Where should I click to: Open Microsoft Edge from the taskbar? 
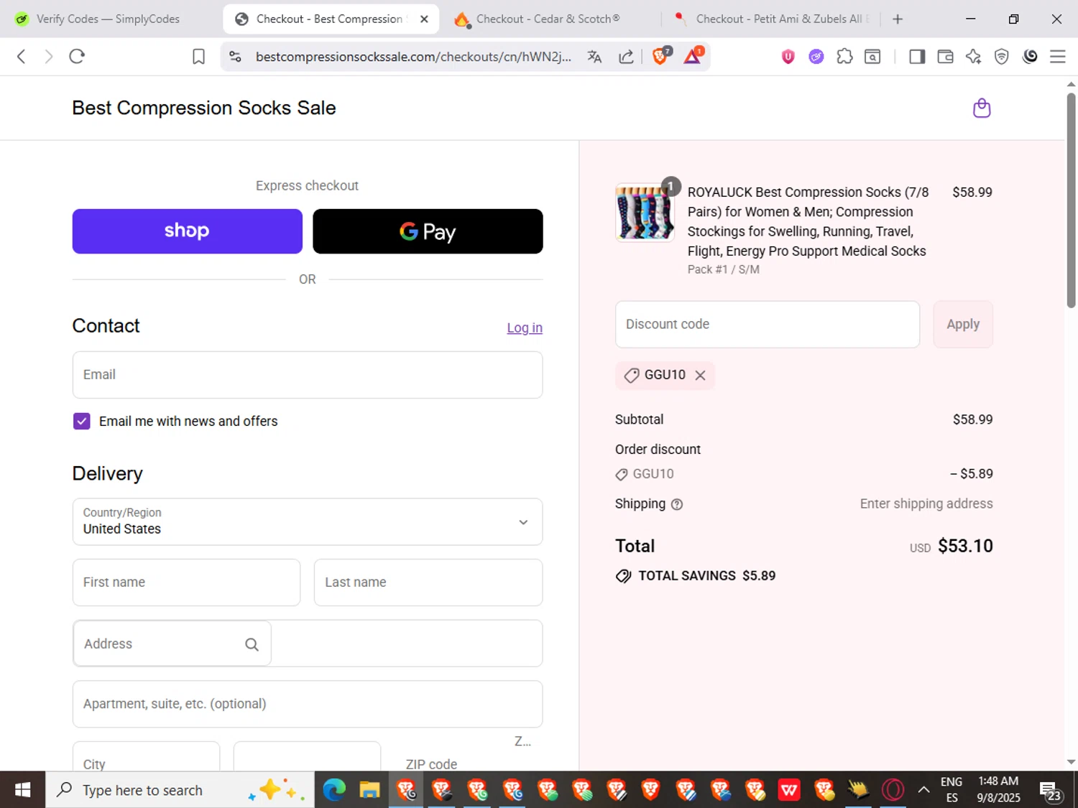[x=334, y=790]
